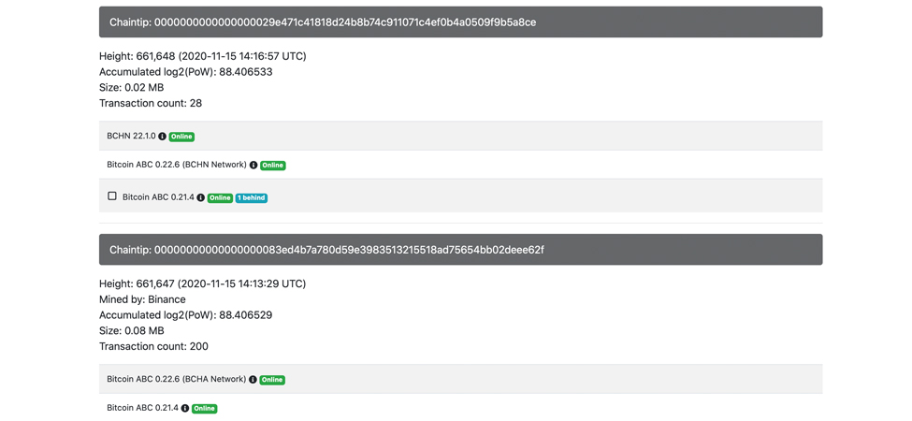Select the BCHN 22.1.0 node label
Image resolution: width=912 pixels, height=421 pixels.
pyautogui.click(x=131, y=137)
